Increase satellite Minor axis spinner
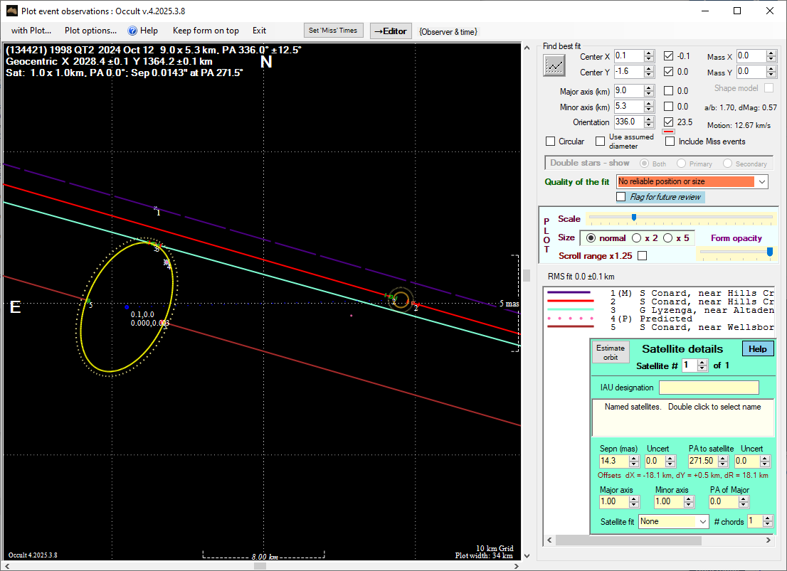This screenshot has height=571, width=787. pos(689,498)
